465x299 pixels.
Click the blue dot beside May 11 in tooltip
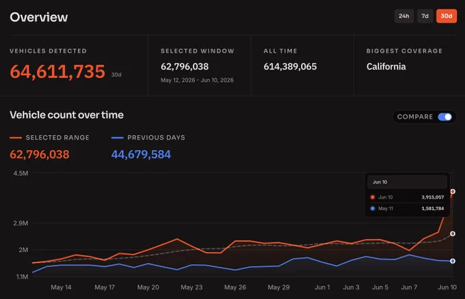point(373,208)
